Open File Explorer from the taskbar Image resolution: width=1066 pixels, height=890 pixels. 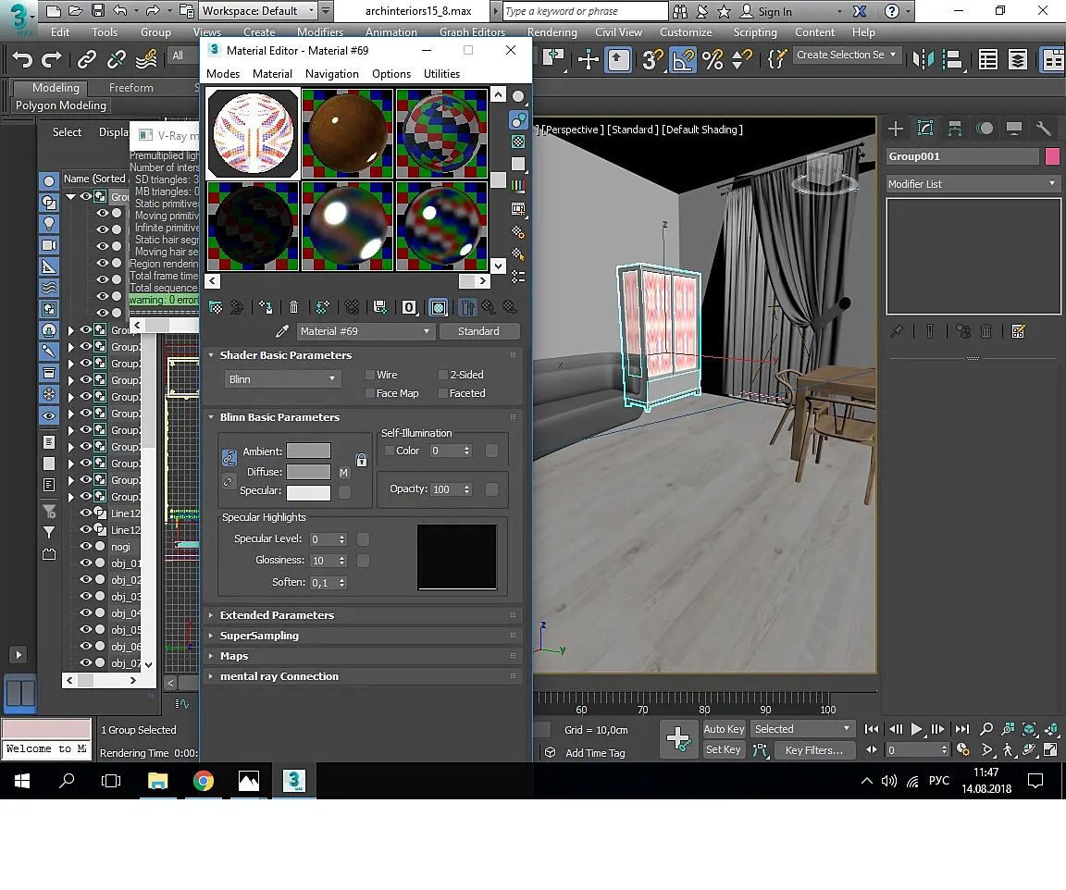[157, 781]
